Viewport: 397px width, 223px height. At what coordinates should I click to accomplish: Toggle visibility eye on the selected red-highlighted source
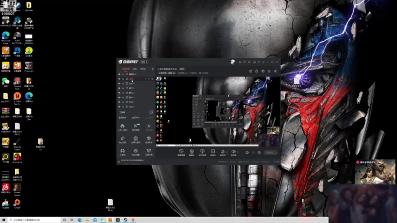119,79
